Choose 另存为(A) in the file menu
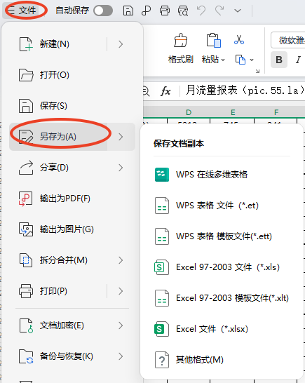Screen dimensions: 305x383 58,137
